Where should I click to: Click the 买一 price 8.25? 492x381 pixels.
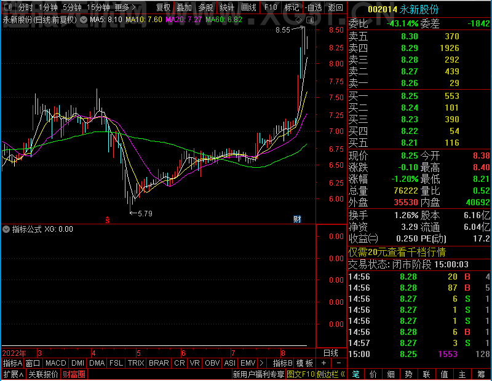(410, 96)
